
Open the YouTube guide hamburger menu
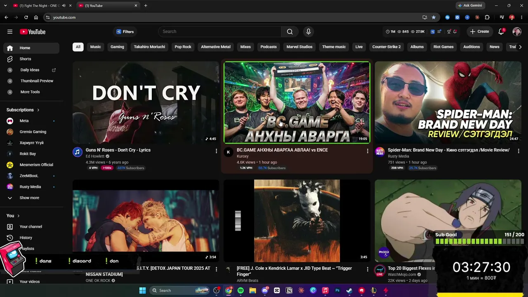[x=10, y=32]
